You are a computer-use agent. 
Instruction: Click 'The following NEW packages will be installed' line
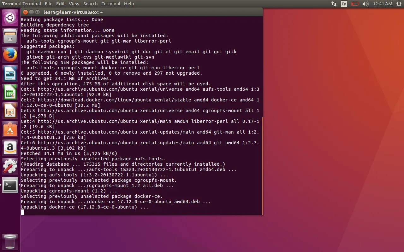tap(85, 62)
